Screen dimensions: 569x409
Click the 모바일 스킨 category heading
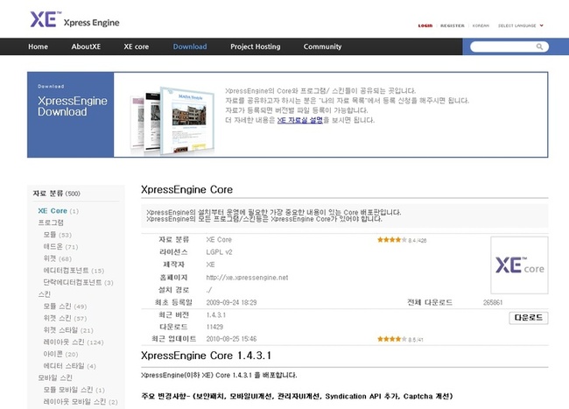pos(55,377)
